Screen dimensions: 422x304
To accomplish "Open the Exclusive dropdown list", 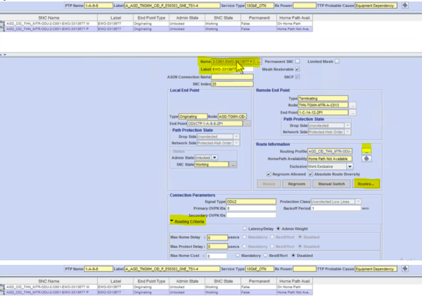I will click(350, 167).
